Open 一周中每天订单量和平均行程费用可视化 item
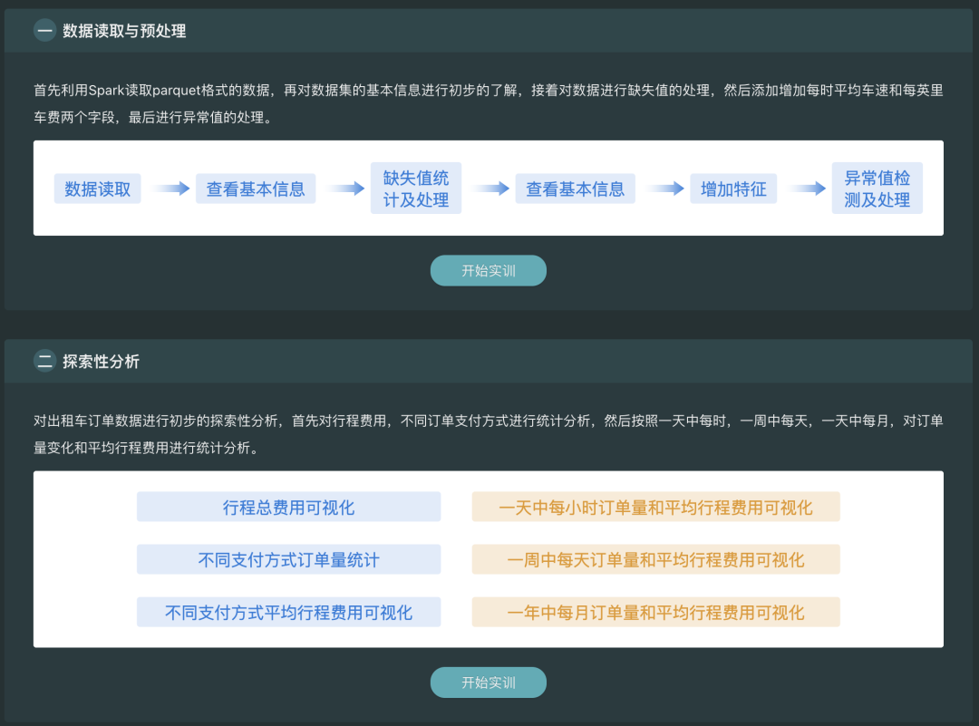Screen dimensions: 979x726 pos(655,559)
